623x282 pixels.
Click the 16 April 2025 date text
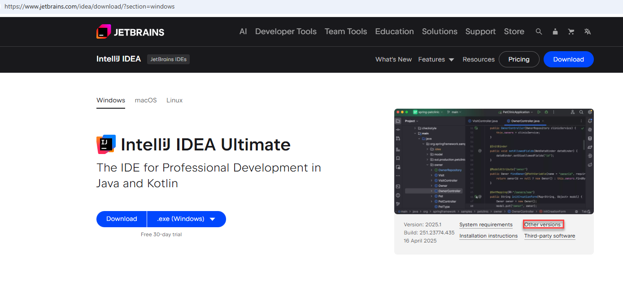420,241
